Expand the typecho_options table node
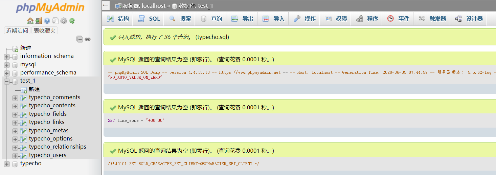 (15, 139)
